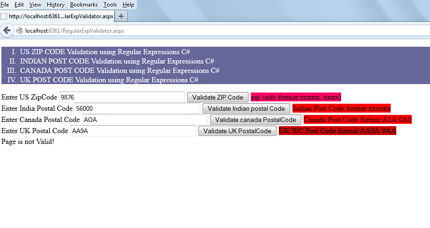
Task: Open the History menu
Action: [55, 5]
